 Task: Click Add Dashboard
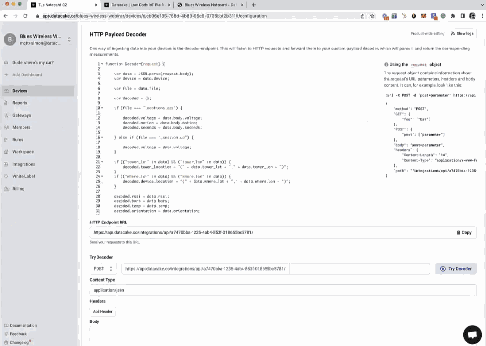tap(27, 74)
